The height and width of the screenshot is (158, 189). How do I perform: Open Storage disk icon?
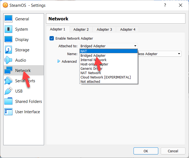(8, 50)
